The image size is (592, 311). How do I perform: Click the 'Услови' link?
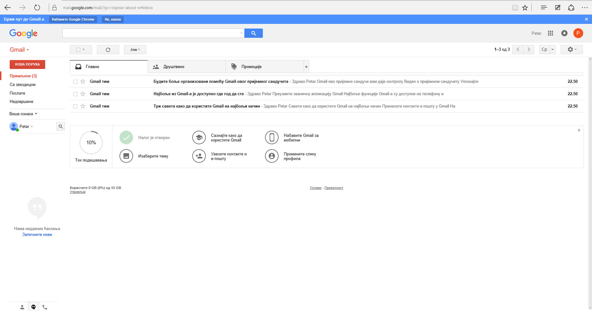(x=315, y=188)
